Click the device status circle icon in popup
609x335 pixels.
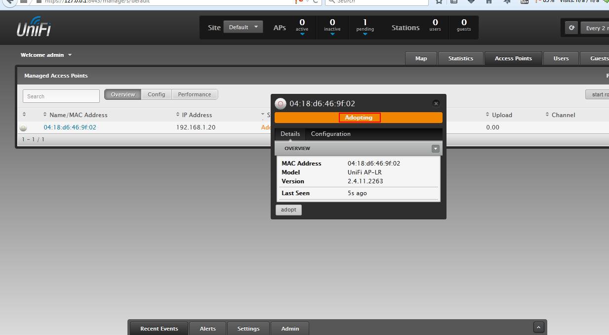[x=281, y=104]
